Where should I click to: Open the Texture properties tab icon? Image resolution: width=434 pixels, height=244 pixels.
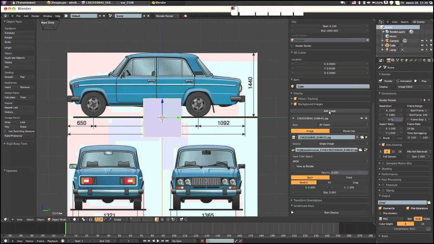click(x=428, y=60)
